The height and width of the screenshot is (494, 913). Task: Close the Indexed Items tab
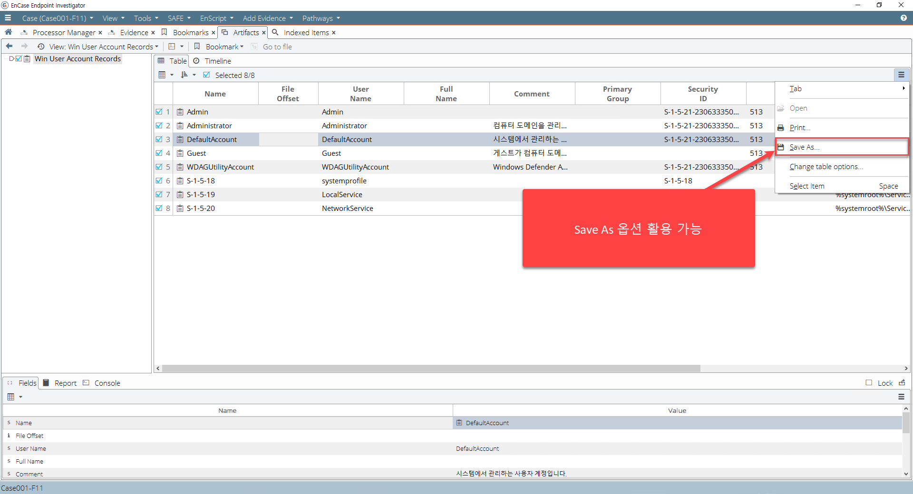click(334, 33)
